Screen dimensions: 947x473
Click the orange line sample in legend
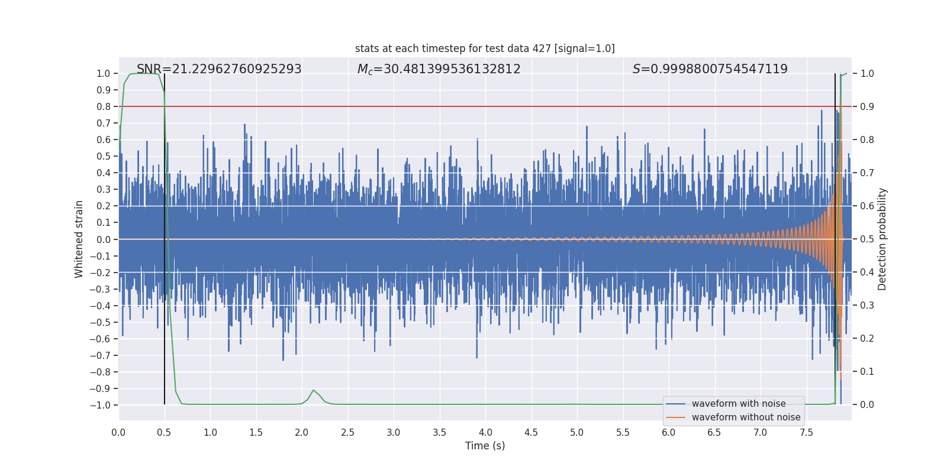click(675, 417)
